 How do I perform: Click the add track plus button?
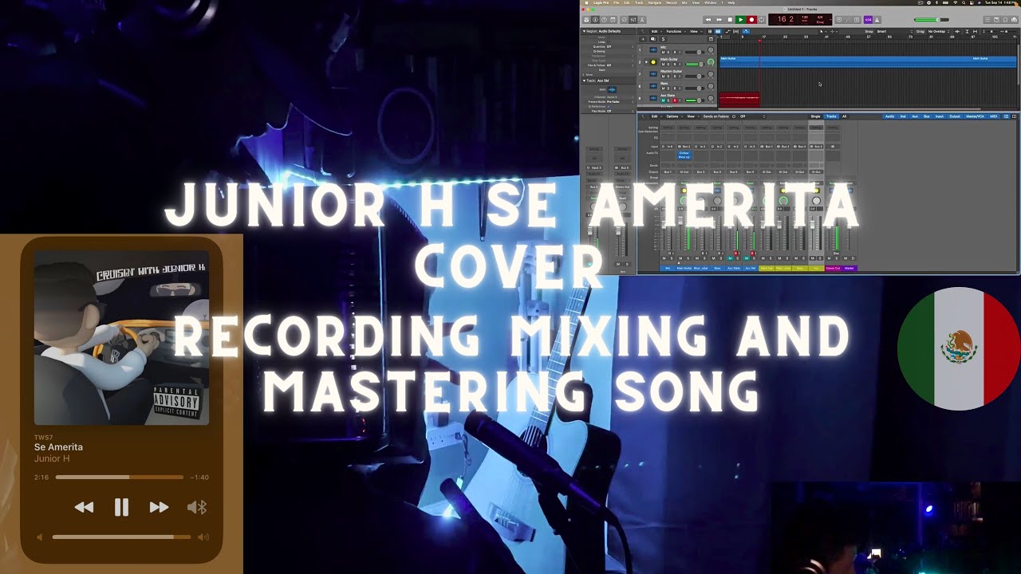643,38
